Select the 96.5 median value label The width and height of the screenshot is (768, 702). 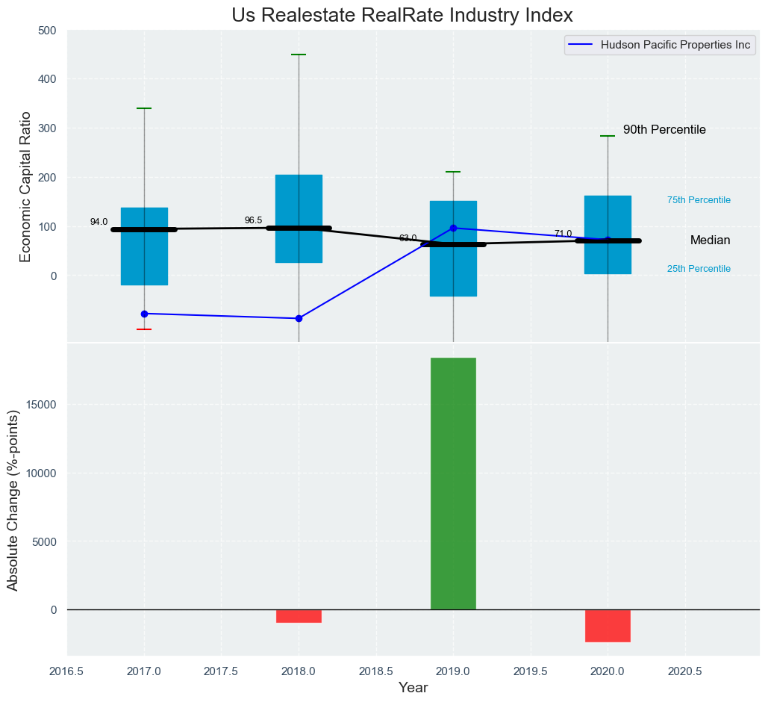253,220
